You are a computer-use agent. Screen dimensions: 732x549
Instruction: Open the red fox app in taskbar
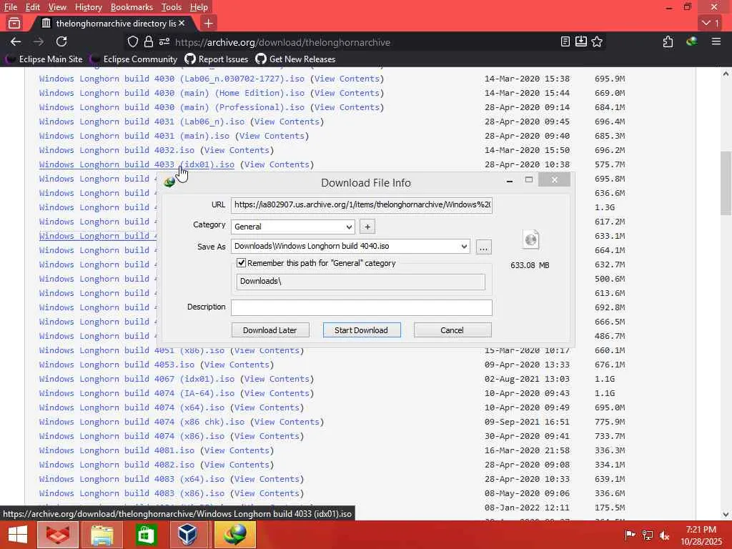[x=57, y=535]
